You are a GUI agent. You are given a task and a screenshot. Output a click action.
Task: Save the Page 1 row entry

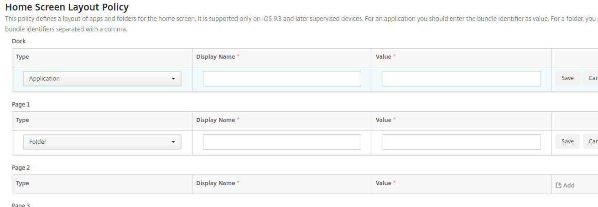pos(567,141)
